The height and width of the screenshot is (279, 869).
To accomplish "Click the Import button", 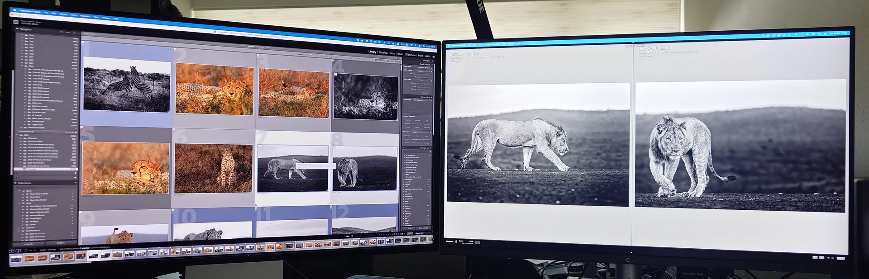I will (29, 244).
